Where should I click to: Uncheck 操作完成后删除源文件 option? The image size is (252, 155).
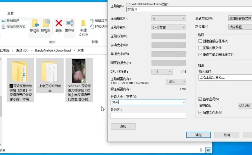(x=200, y=55)
